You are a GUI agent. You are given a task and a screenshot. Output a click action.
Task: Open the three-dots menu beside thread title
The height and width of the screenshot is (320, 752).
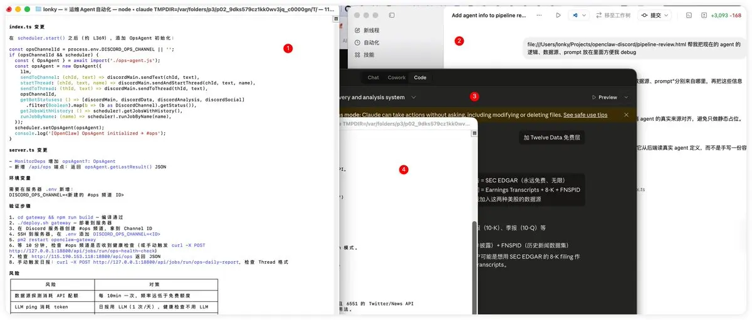click(x=538, y=14)
